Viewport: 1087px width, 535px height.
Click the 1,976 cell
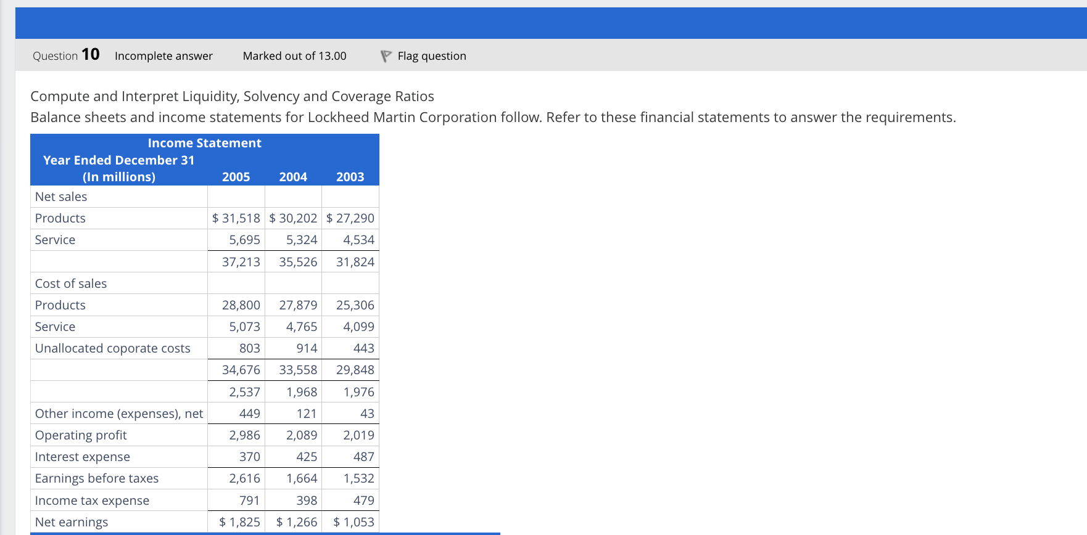[350, 392]
